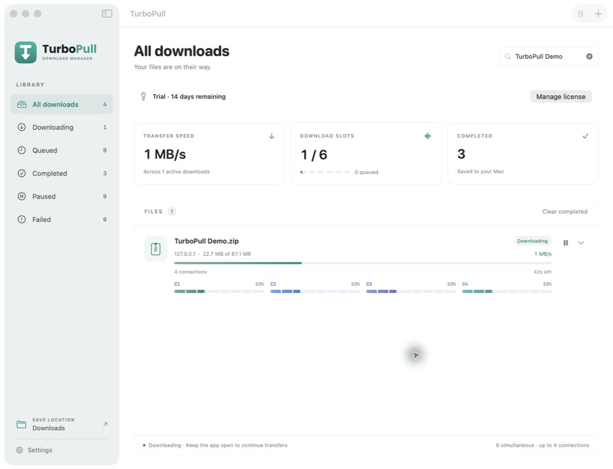The height and width of the screenshot is (469, 613).
Task: Click the Downloading arrow sidebar icon
Action: click(x=22, y=127)
